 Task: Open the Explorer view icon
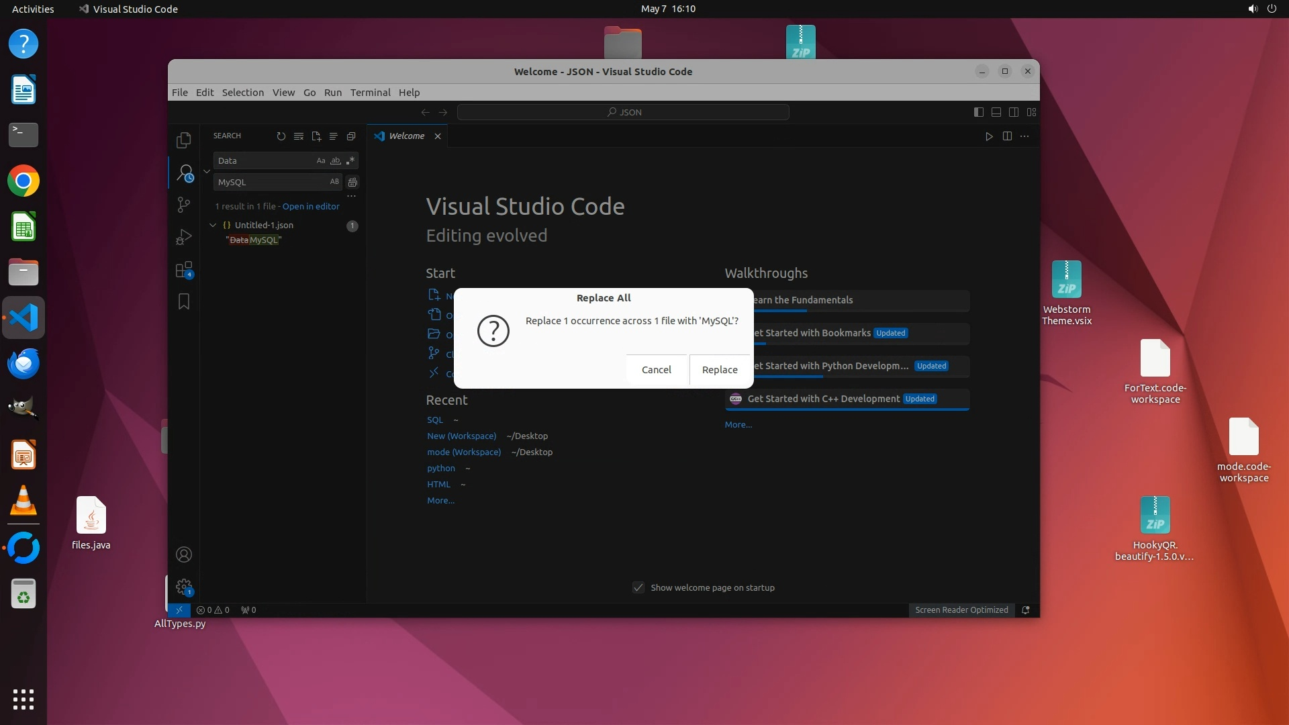183,140
